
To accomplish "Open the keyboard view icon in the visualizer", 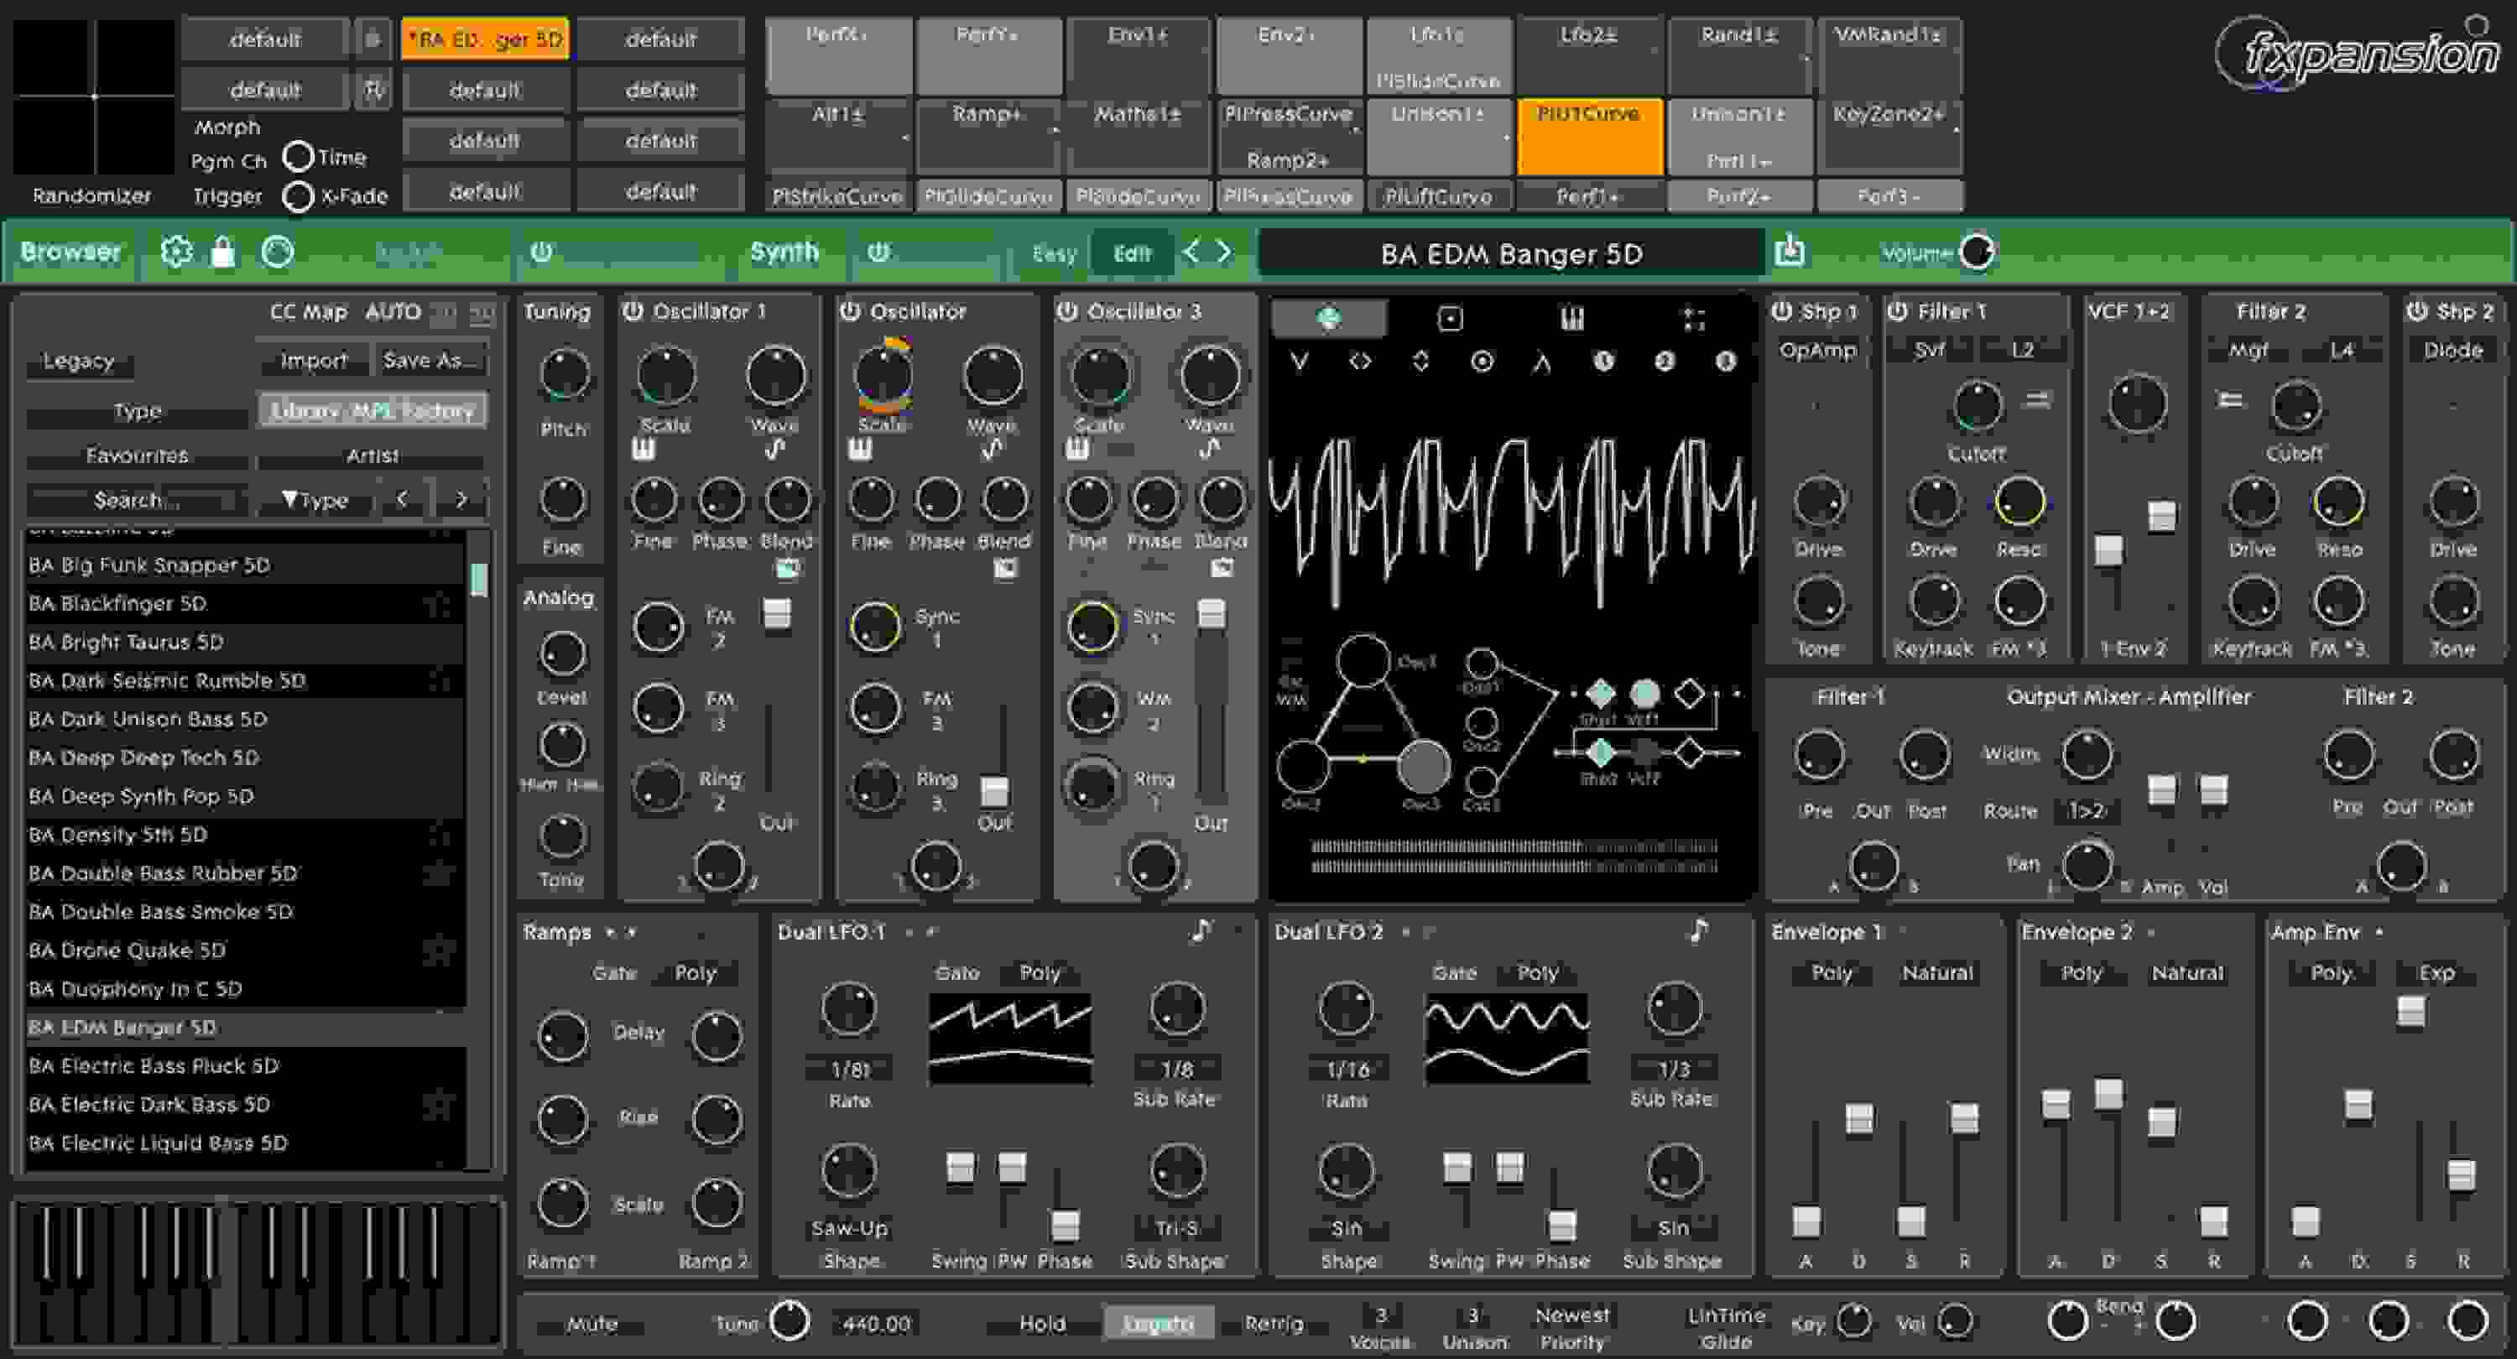I will [1571, 319].
